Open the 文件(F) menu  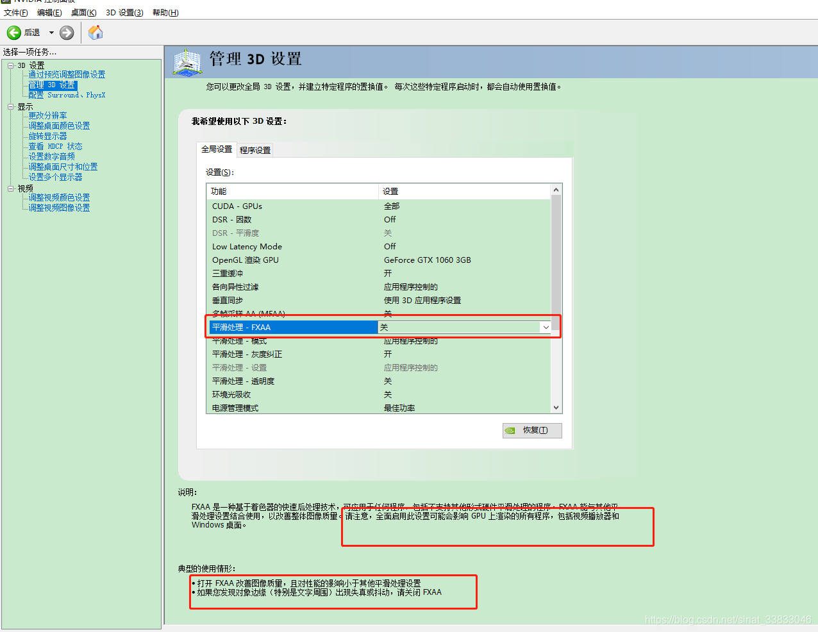(16, 13)
